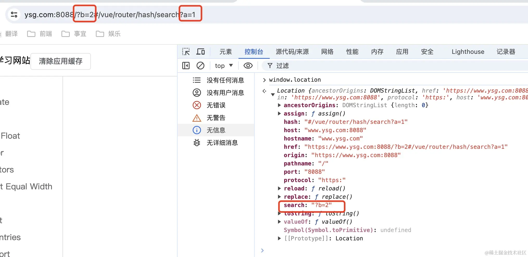This screenshot has width=528, height=257.
Task: Open the 前端 bookmarks folder
Action: [40, 34]
